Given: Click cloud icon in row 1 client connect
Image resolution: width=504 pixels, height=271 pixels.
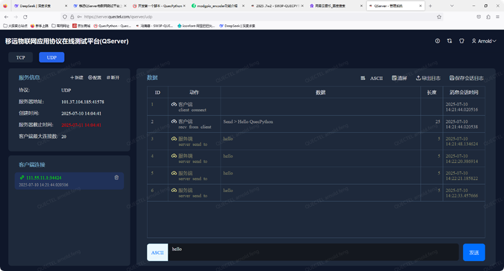Looking at the screenshot, I should 174,104.
